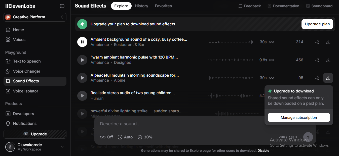Disable sharing generations to Explore page
Viewport: 339px width, 156px height.
tap(263, 151)
